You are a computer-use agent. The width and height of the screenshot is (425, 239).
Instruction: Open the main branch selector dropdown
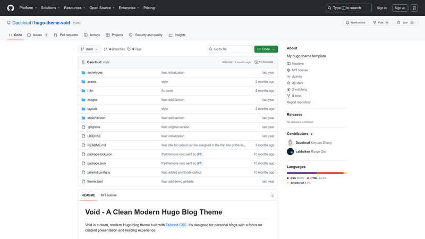point(89,49)
